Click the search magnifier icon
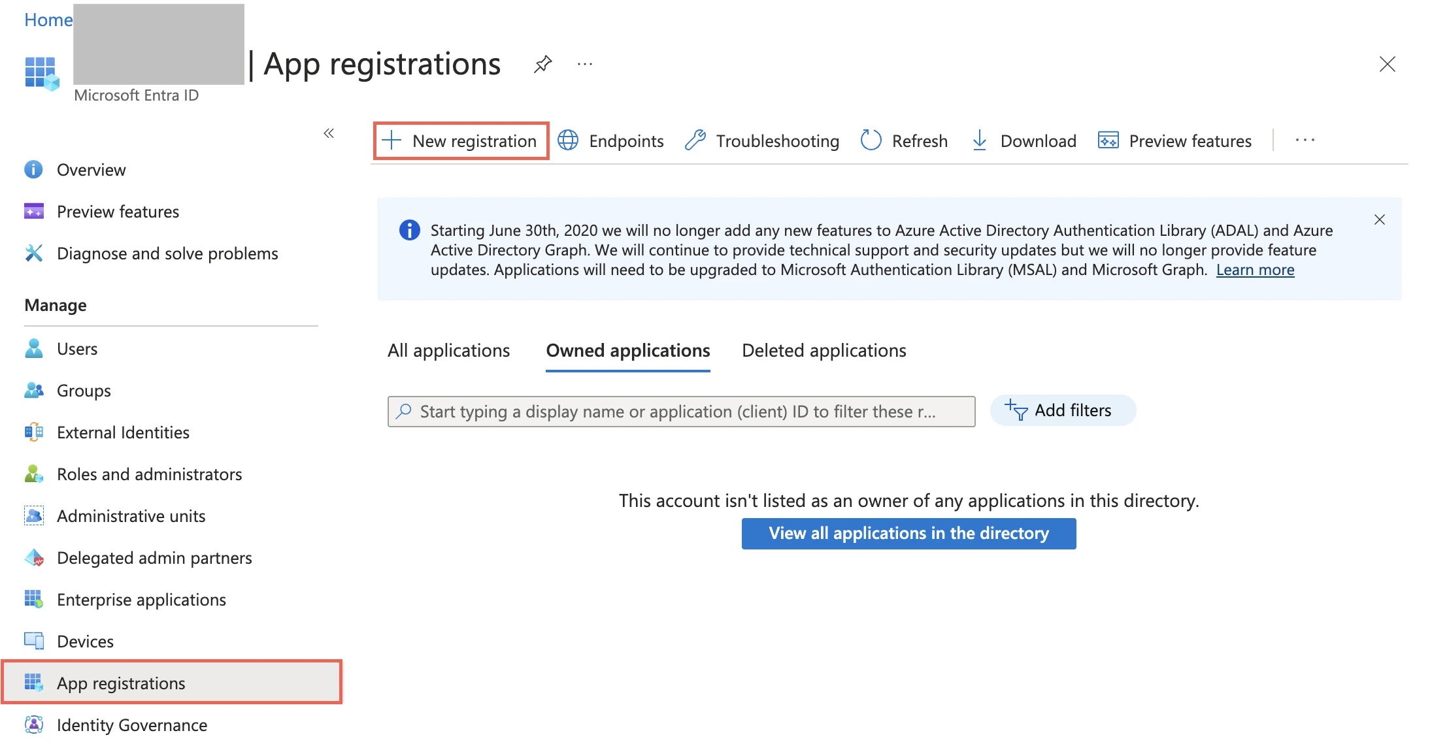This screenshot has width=1432, height=750. coord(404,411)
